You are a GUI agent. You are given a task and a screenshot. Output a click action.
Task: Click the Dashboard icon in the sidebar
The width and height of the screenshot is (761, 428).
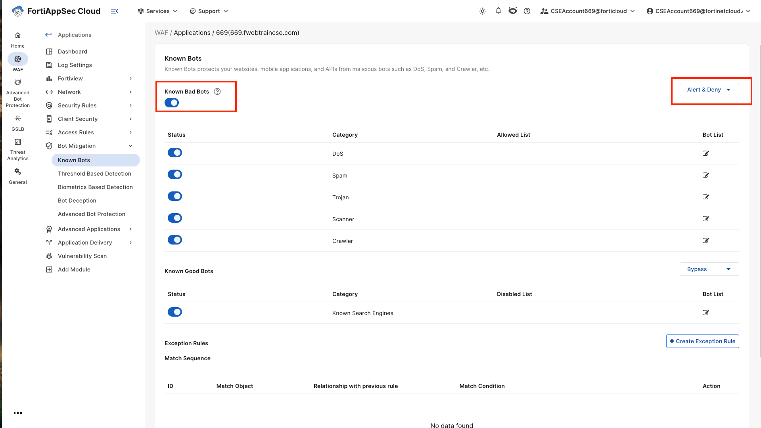click(49, 52)
